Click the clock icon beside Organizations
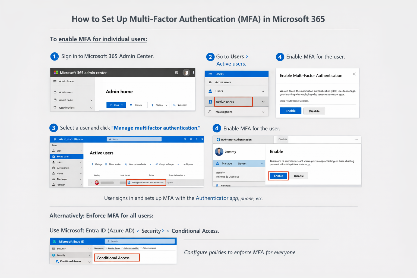 point(55,108)
